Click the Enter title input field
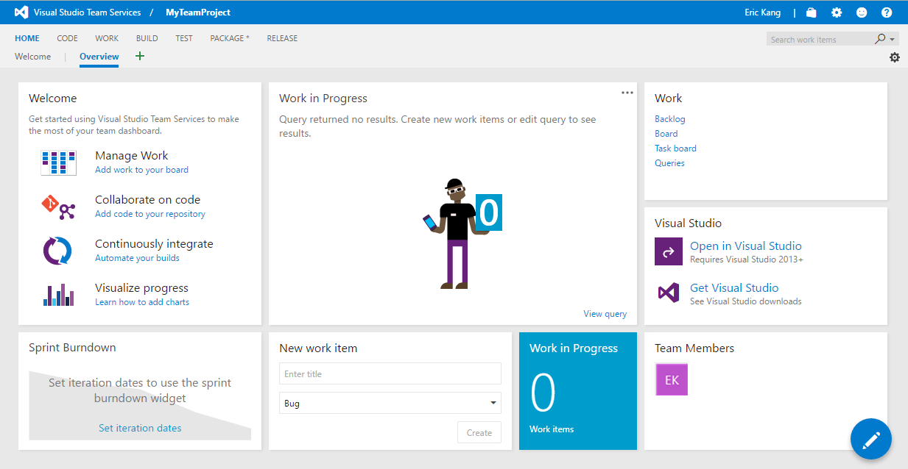The image size is (908, 469). 390,373
